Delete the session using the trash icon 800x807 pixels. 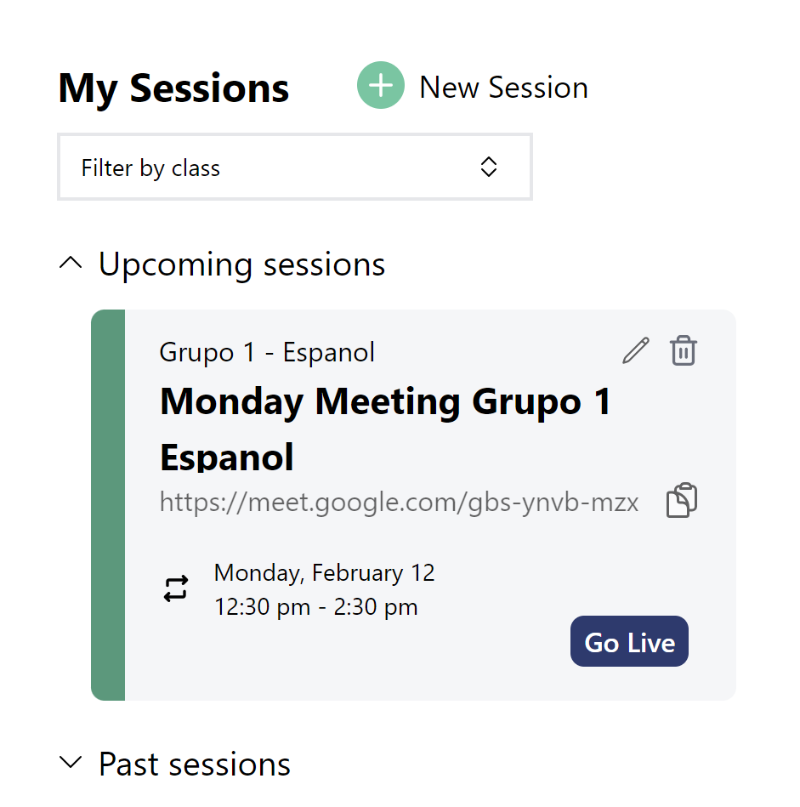click(684, 350)
